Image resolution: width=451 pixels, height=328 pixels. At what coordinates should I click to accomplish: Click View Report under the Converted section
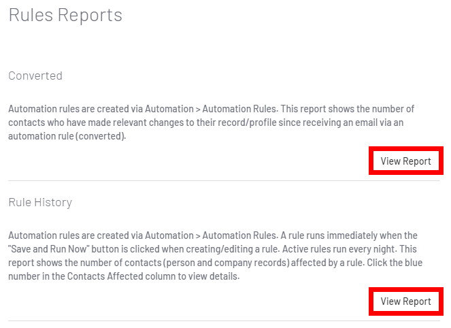click(405, 161)
